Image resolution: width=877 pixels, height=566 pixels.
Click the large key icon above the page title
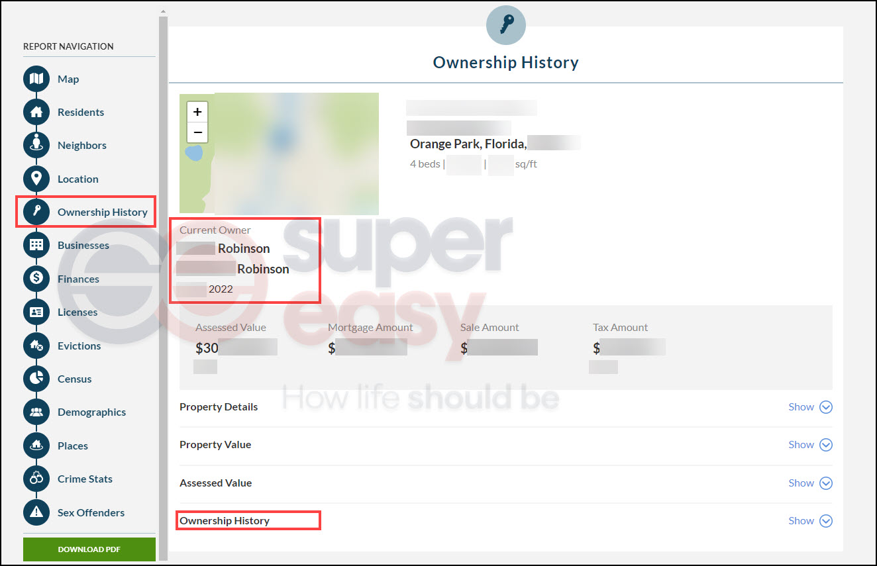(x=506, y=25)
